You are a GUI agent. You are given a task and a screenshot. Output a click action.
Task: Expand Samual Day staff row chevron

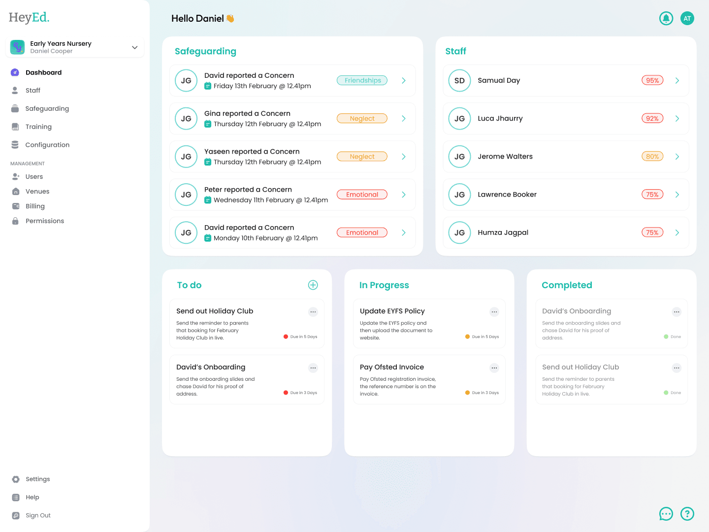point(677,81)
